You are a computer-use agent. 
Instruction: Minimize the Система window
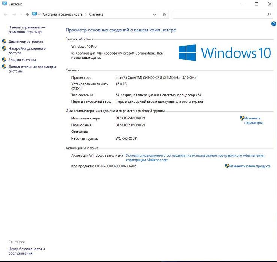click(x=243, y=4)
